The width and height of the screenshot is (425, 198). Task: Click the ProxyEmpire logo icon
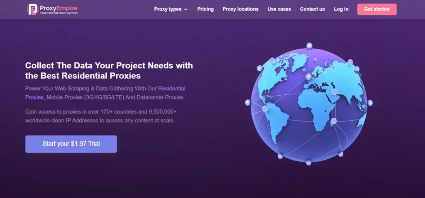[33, 10]
